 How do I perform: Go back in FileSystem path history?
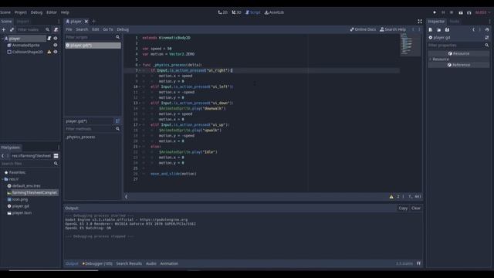pos(3,156)
